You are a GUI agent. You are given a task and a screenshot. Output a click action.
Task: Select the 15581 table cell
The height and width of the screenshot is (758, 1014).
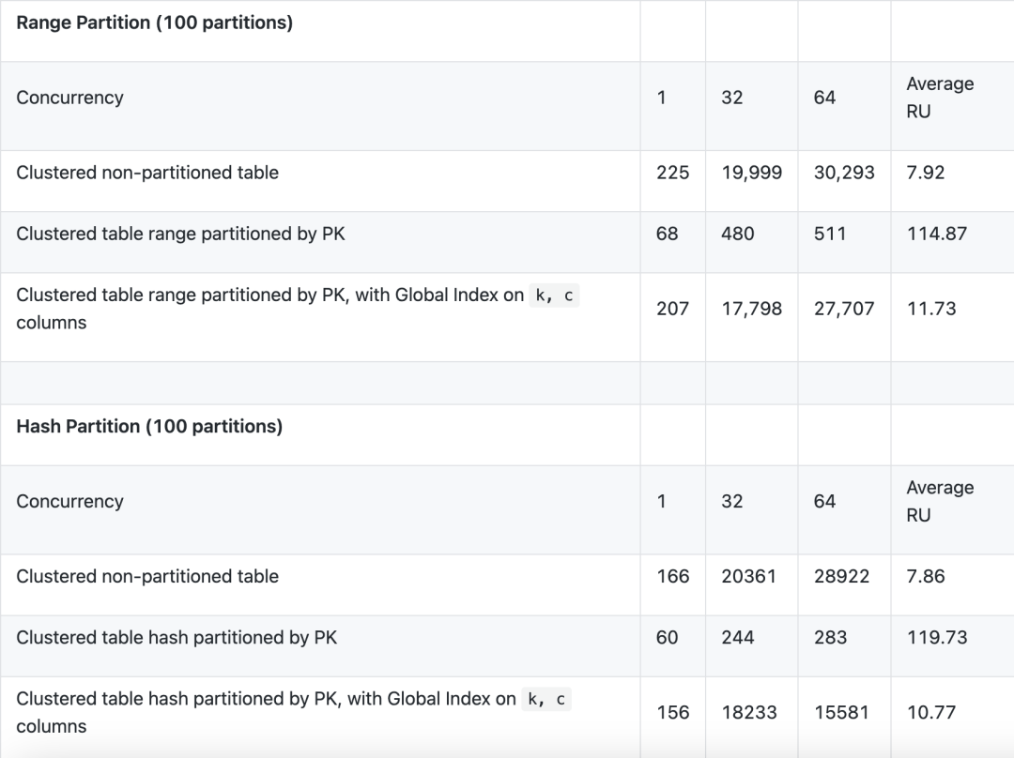pyautogui.click(x=841, y=713)
